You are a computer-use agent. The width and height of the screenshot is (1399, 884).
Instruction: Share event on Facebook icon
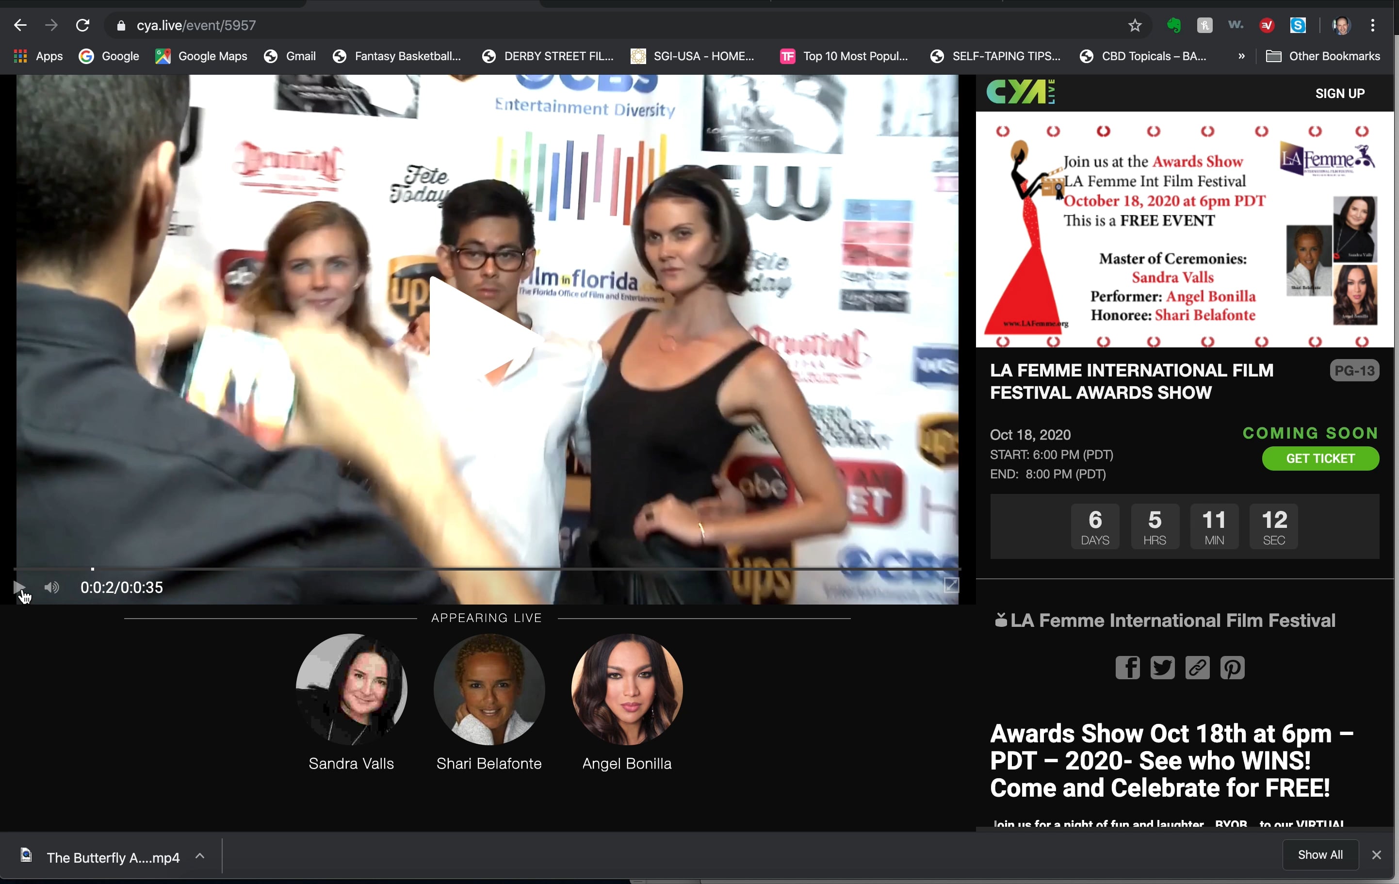[x=1127, y=667]
